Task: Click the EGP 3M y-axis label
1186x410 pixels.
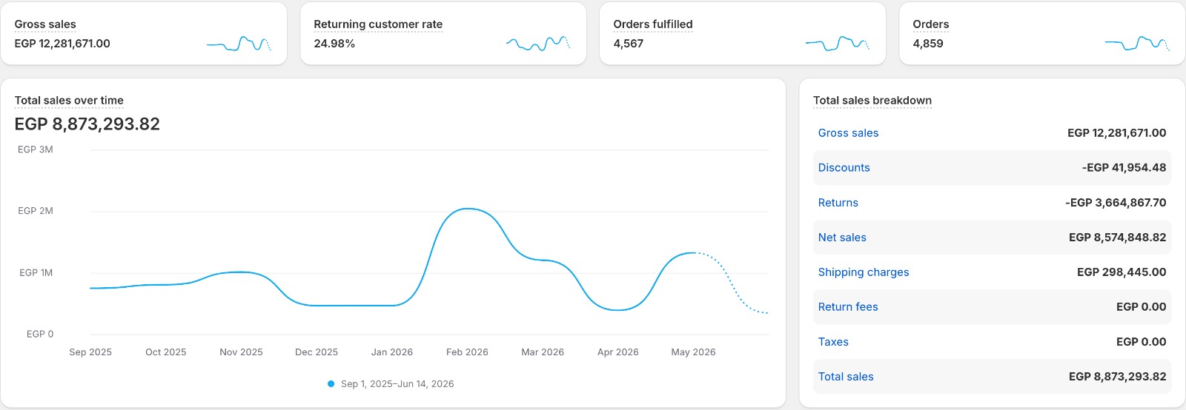Action: point(36,149)
